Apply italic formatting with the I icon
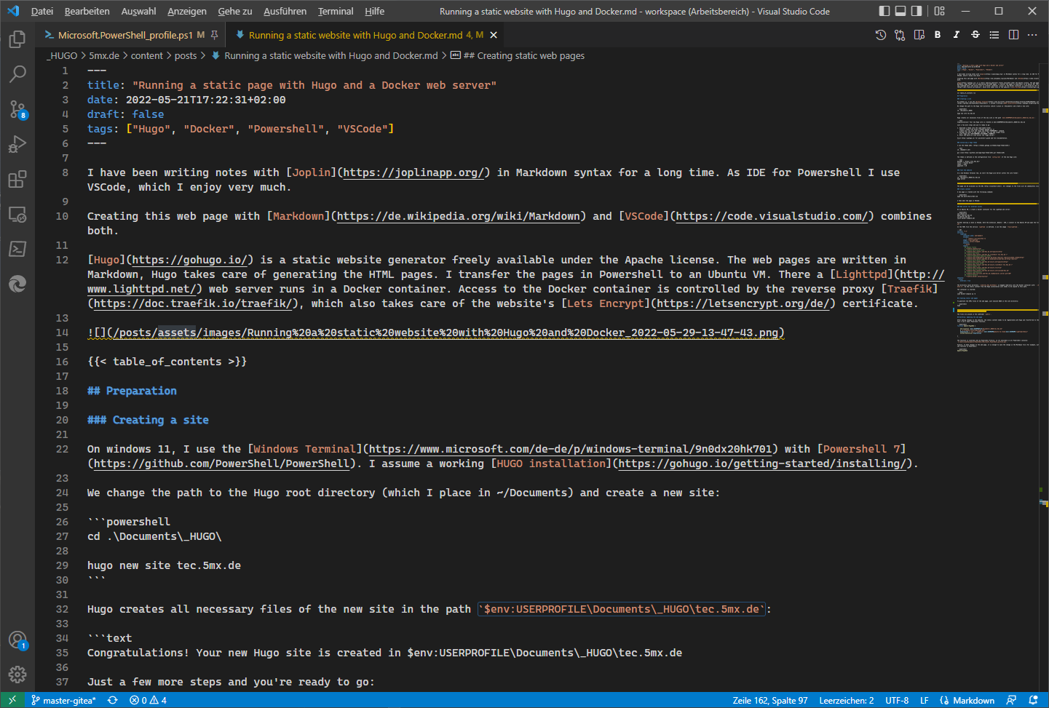Image resolution: width=1049 pixels, height=708 pixels. pos(957,35)
